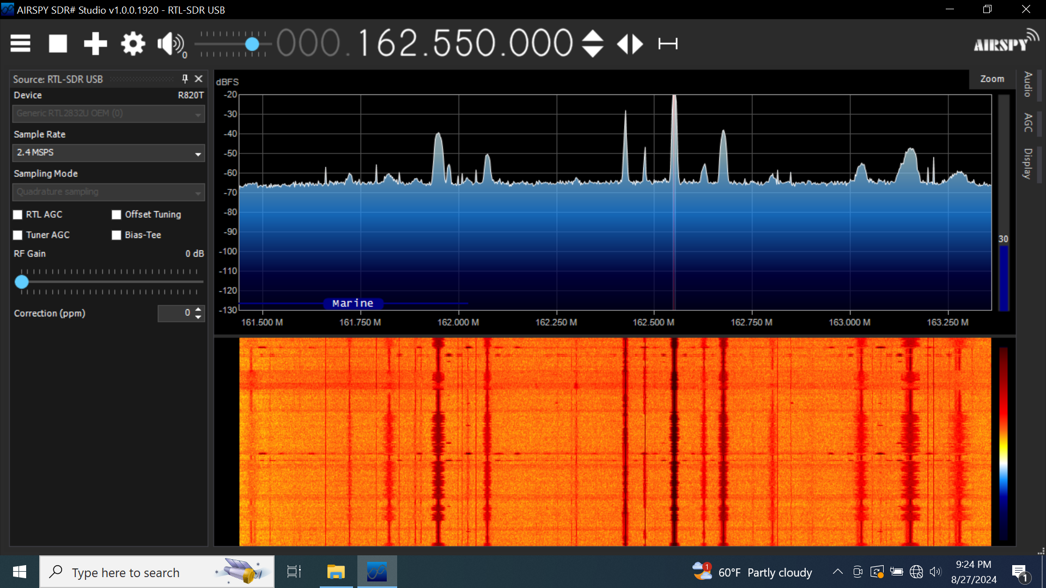Click the left-right tuning arrows icon
Viewport: 1046px width, 588px height.
tap(630, 44)
